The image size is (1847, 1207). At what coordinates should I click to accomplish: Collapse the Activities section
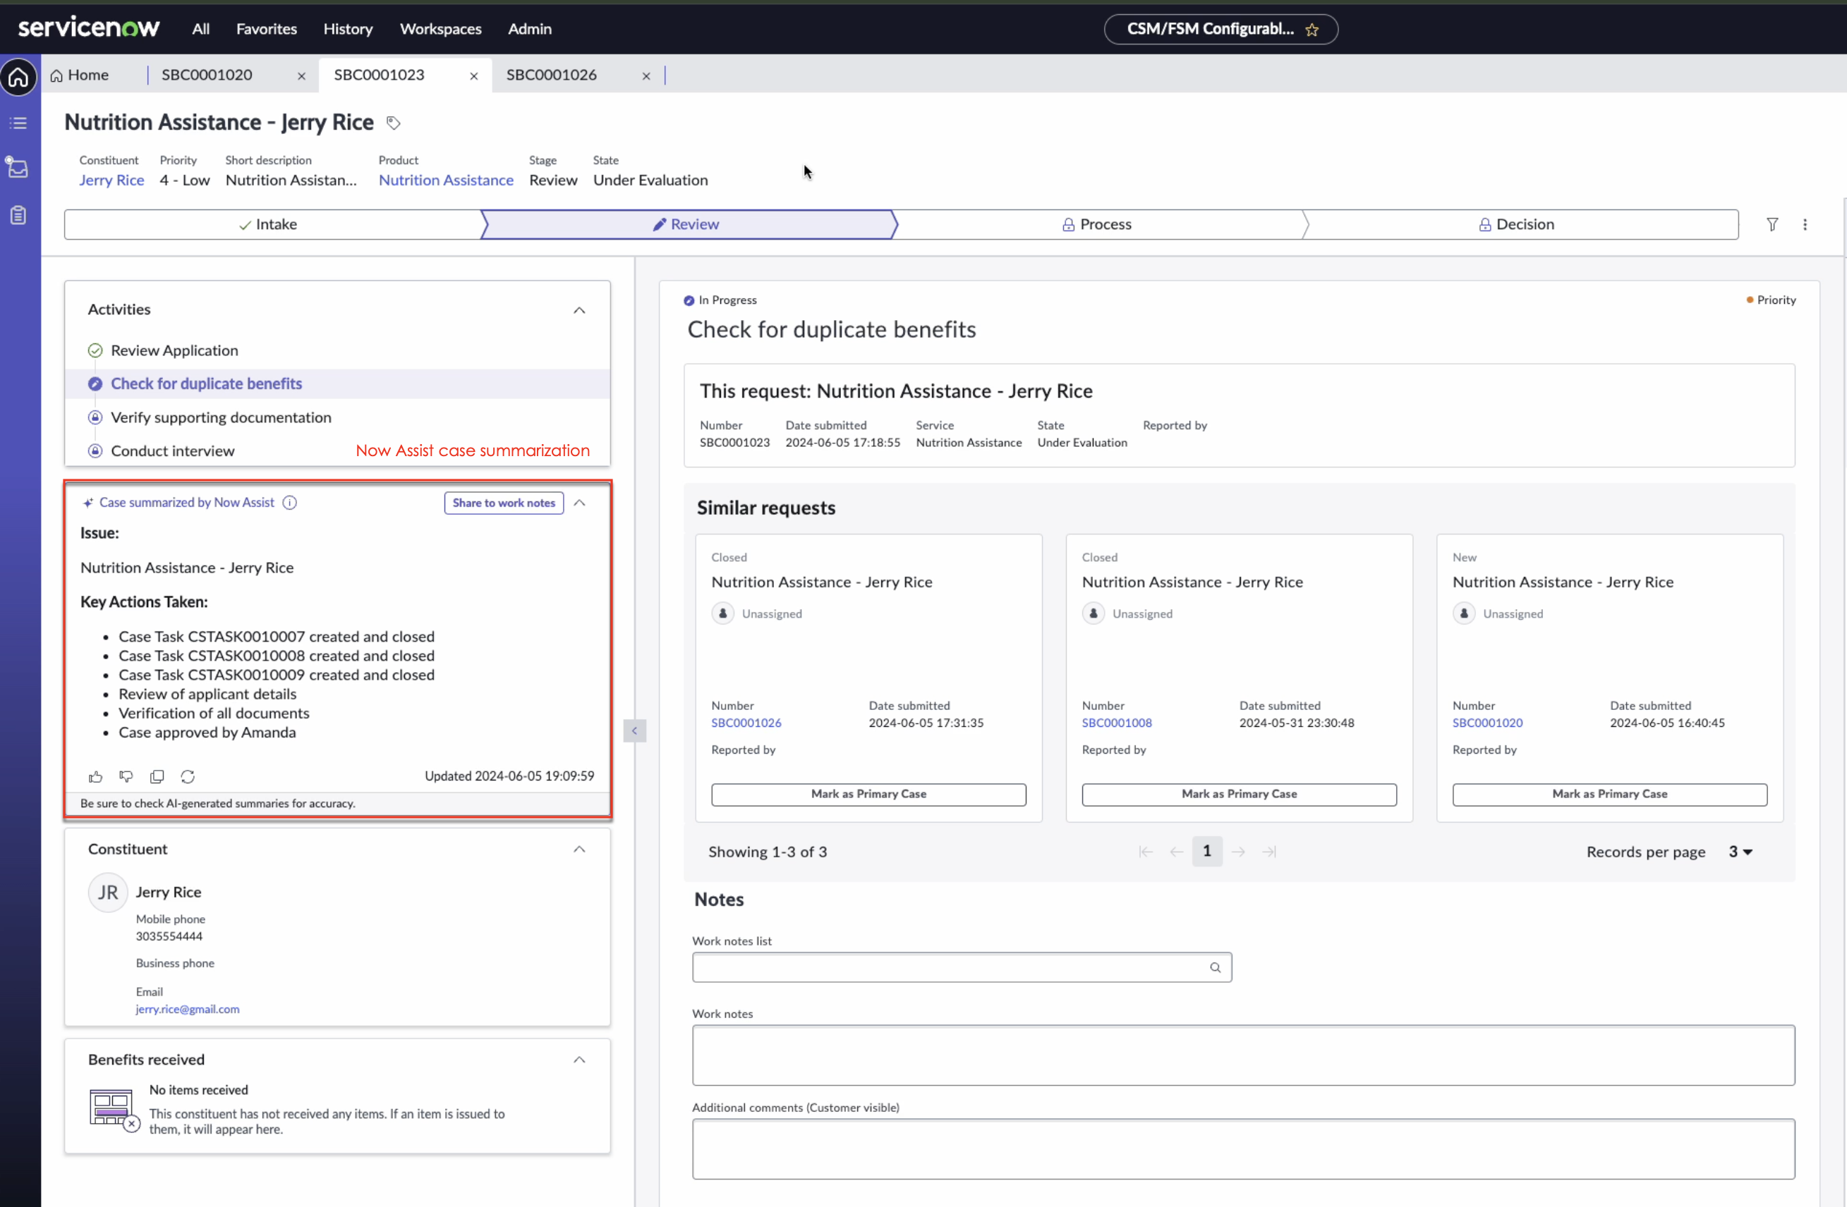tap(579, 310)
